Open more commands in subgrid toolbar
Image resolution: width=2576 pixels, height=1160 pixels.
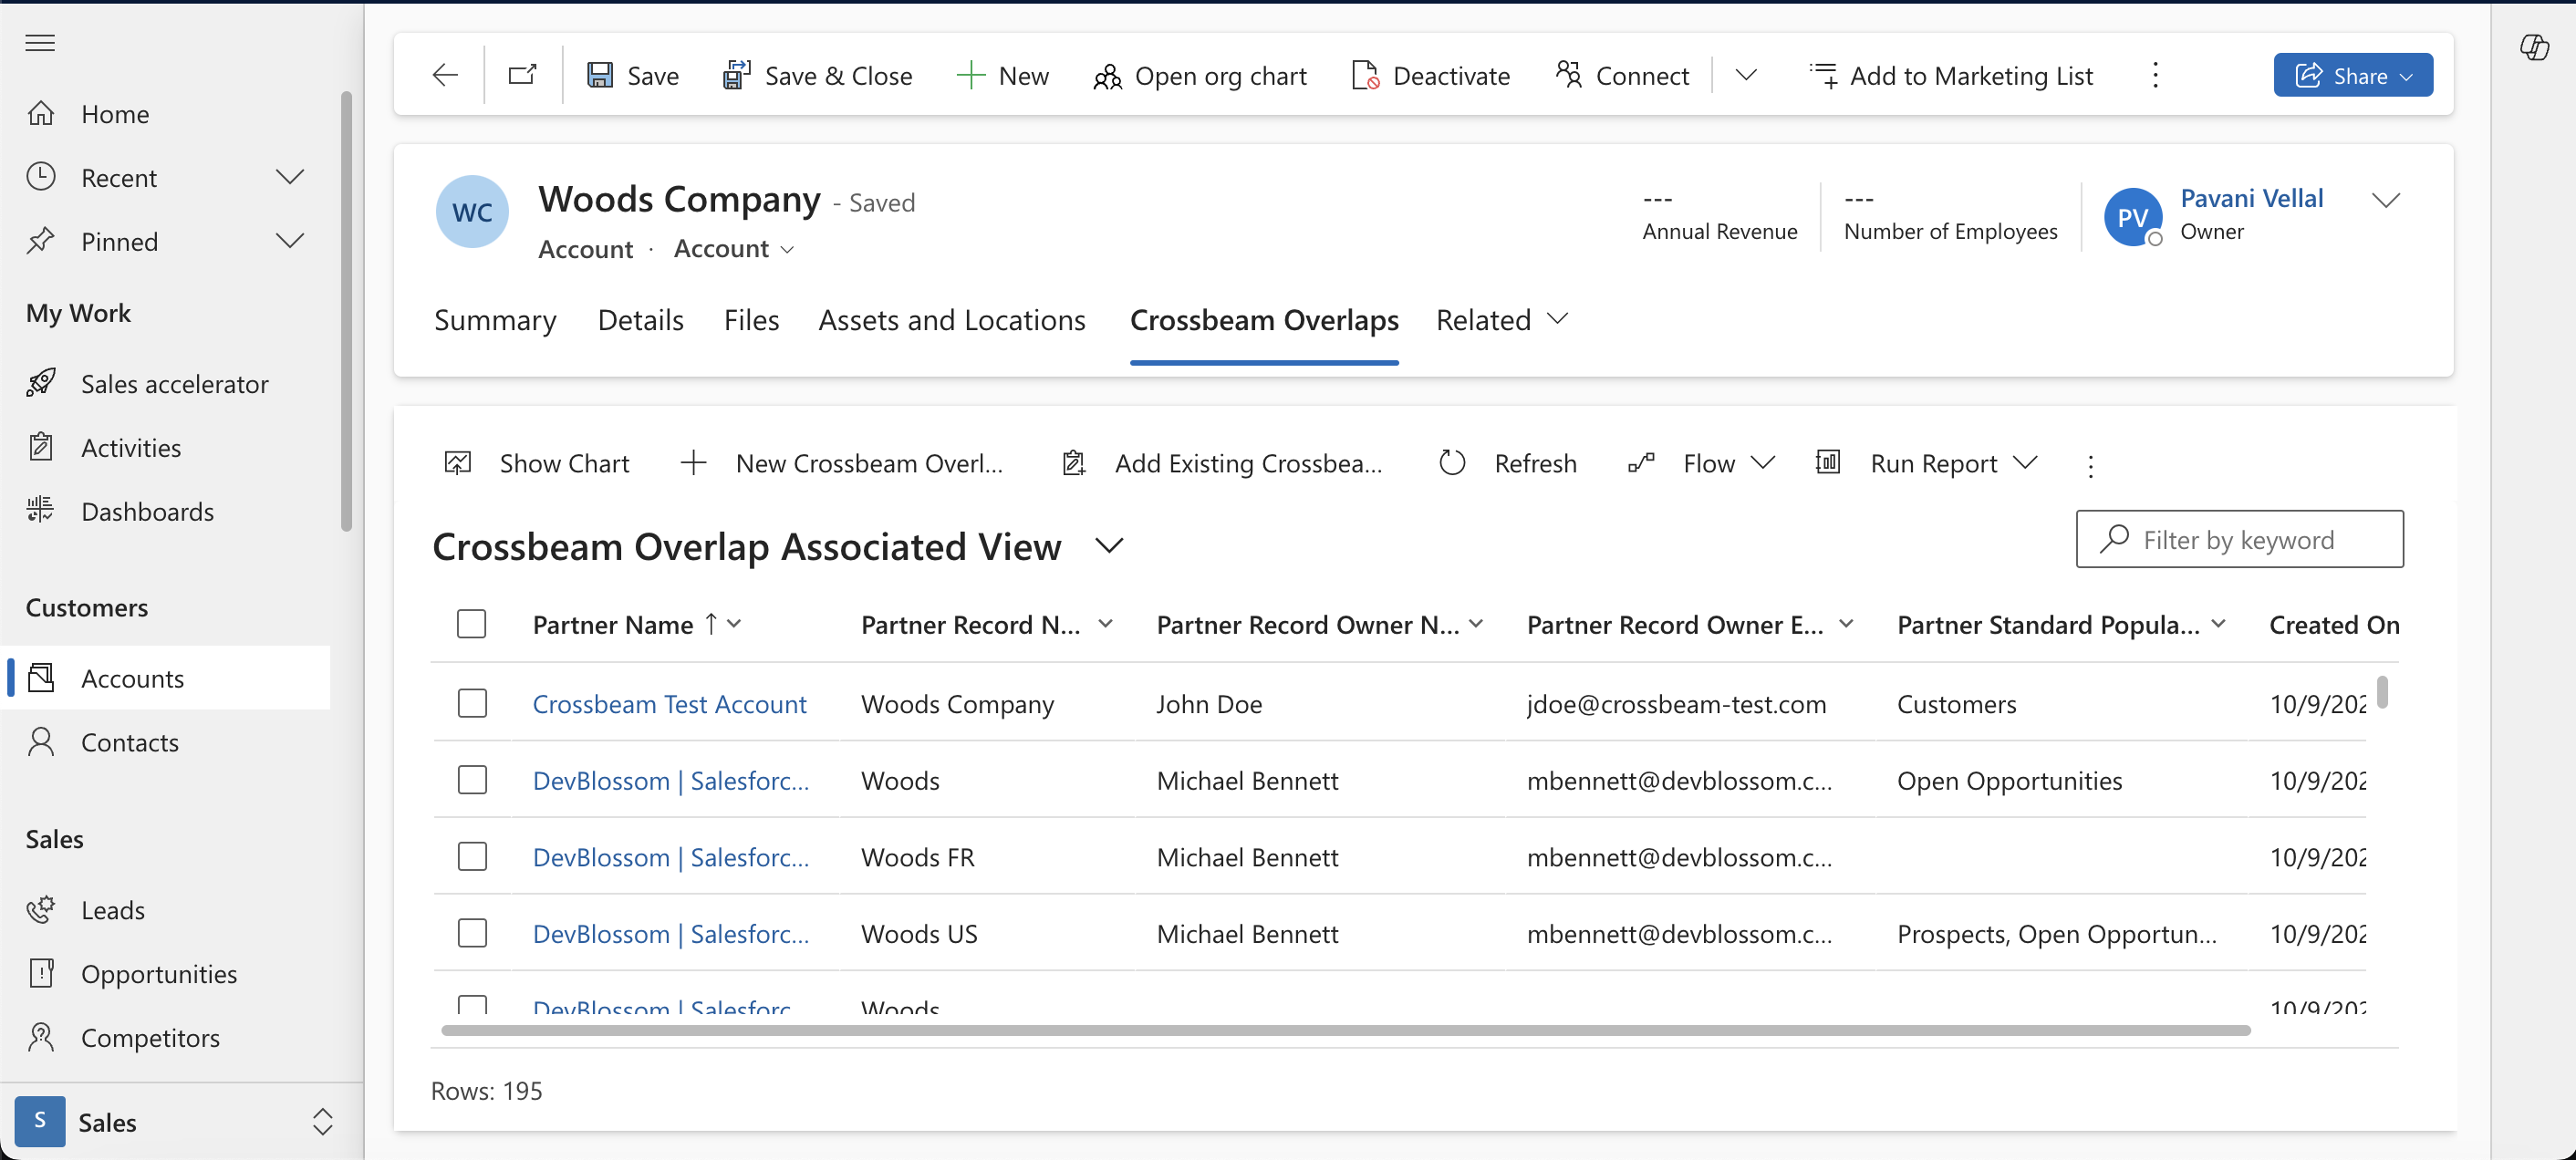click(x=2090, y=465)
